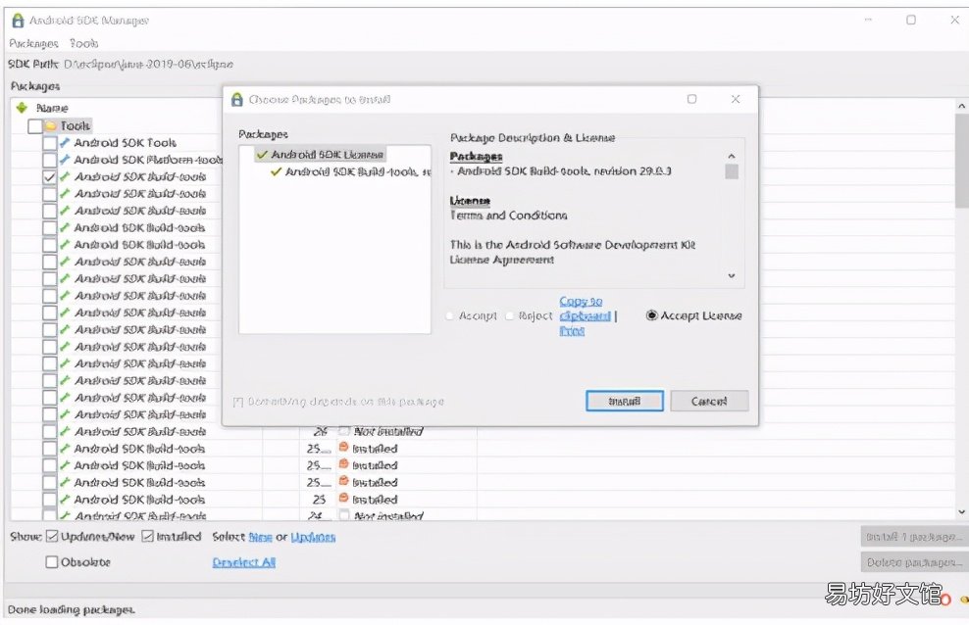Click the license text scroll-down arrow
The height and width of the screenshot is (625, 969).
(732, 276)
